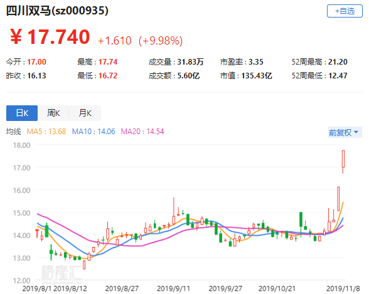Select the 市值 value 135.43亿

tap(257, 76)
